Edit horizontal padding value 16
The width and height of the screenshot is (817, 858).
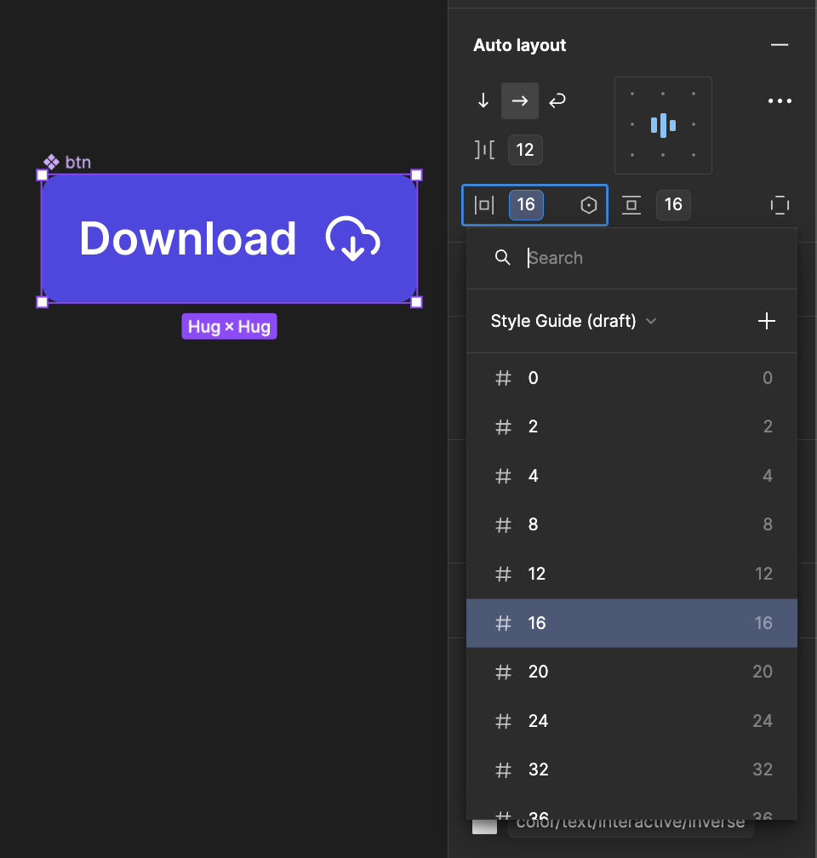pyautogui.click(x=526, y=205)
